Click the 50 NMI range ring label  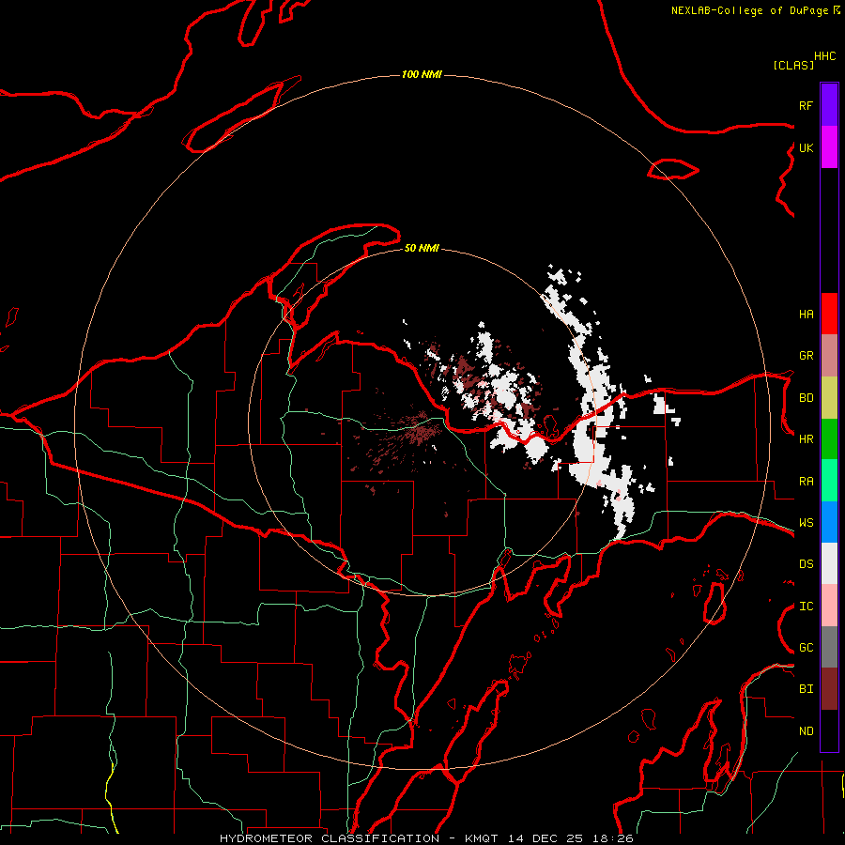click(x=422, y=248)
